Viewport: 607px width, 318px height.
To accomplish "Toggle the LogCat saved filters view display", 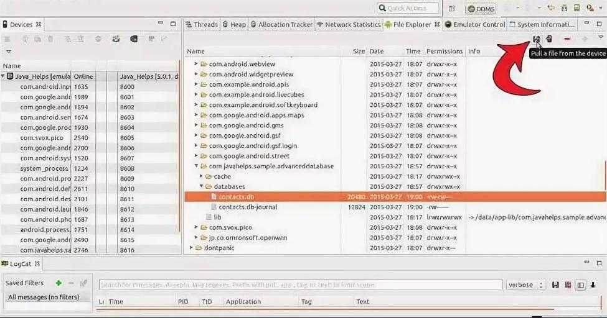I will [580, 285].
